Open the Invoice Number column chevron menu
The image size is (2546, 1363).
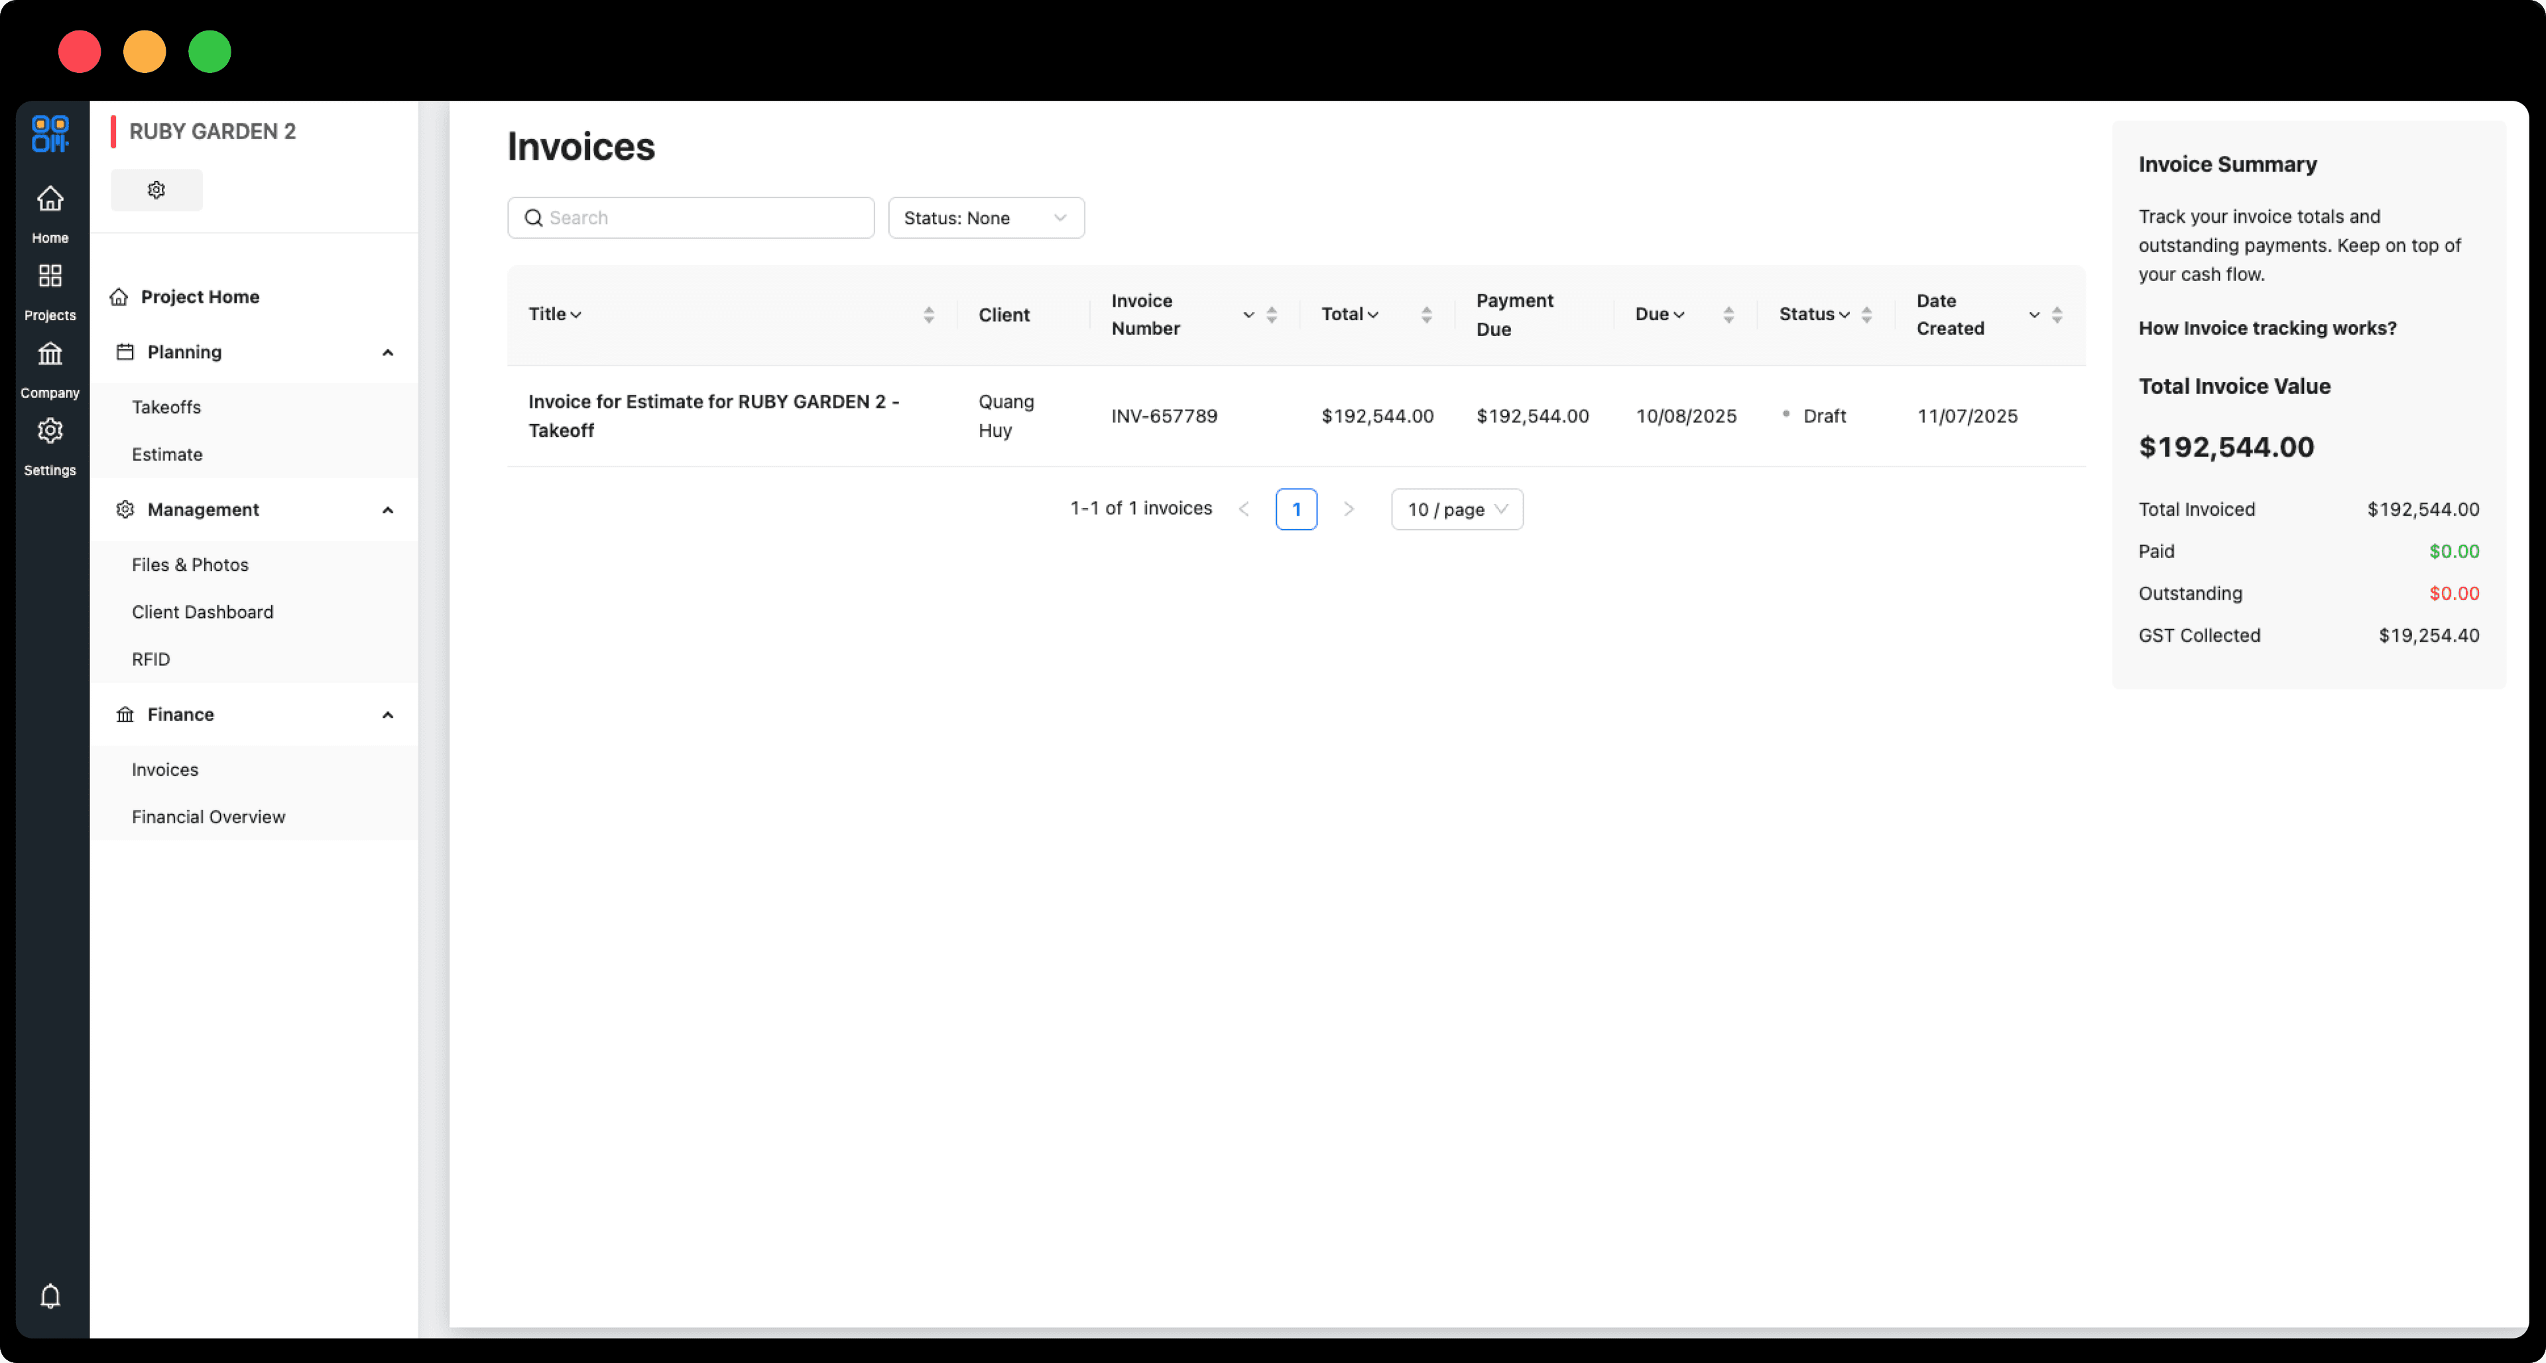click(1248, 314)
